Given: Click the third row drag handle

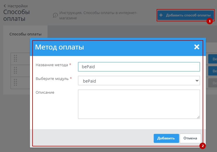Looking at the screenshot, I should 16,83.
